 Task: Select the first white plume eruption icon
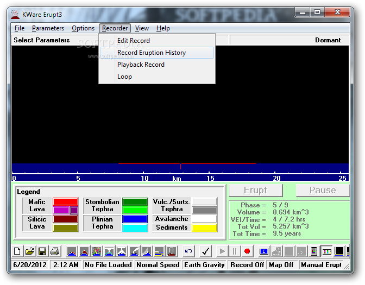tap(109, 251)
